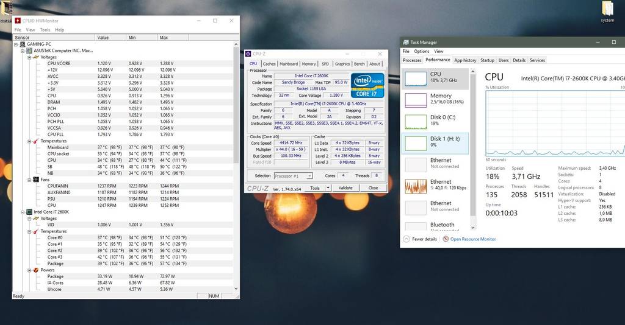Click the Fewer details link
The image size is (625, 325).
click(424, 239)
